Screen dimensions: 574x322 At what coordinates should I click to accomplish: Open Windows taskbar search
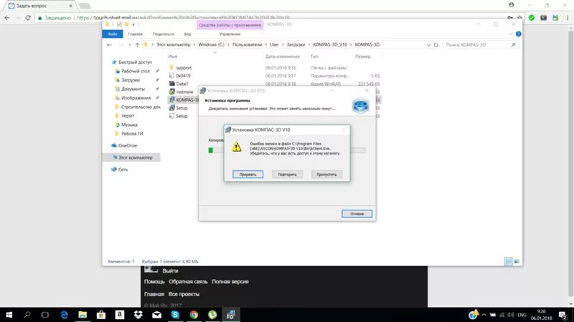click(27, 315)
